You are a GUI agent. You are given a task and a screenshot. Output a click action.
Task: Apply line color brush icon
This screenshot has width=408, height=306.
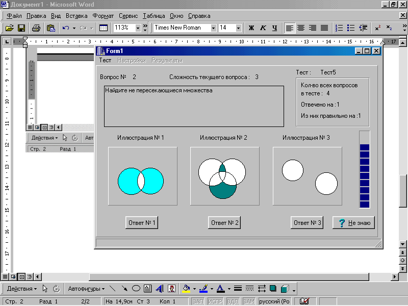pyautogui.click(x=203, y=289)
